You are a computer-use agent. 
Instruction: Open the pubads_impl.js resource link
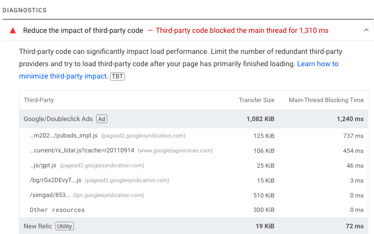[x=64, y=136]
